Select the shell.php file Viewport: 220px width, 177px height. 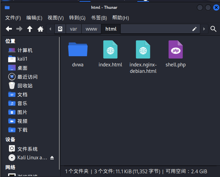[x=175, y=54]
